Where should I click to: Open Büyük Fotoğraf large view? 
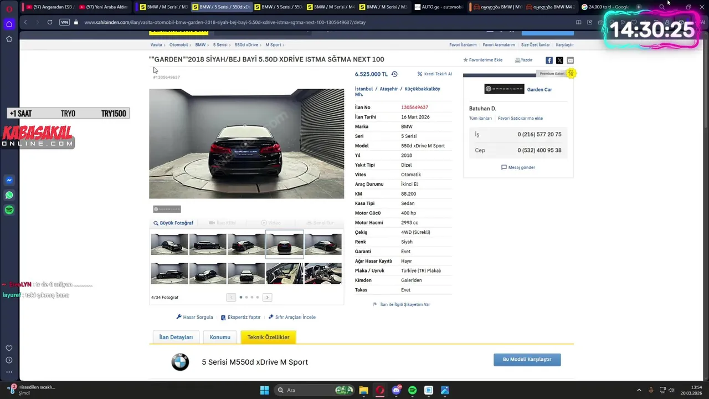point(173,223)
